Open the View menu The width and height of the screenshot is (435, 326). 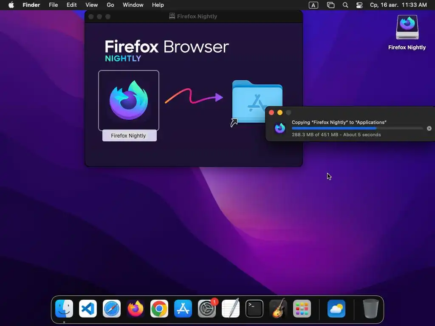[92, 5]
